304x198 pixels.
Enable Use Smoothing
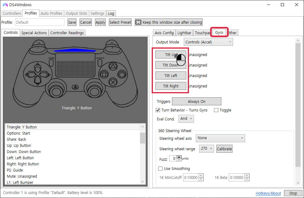(160, 168)
